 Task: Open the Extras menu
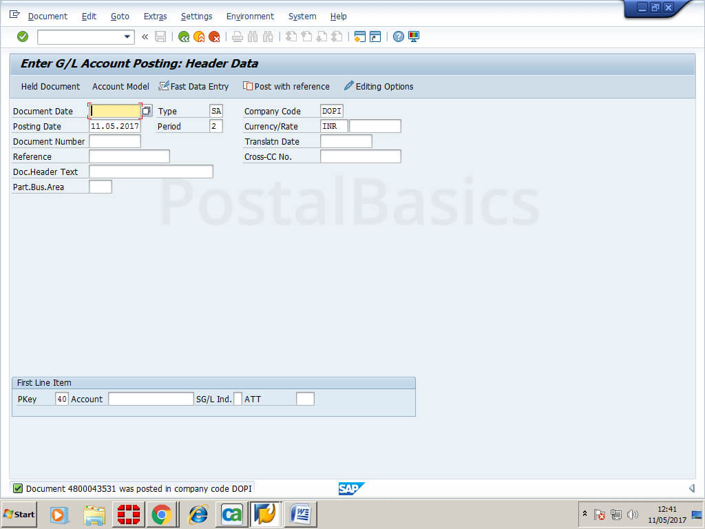click(x=155, y=16)
